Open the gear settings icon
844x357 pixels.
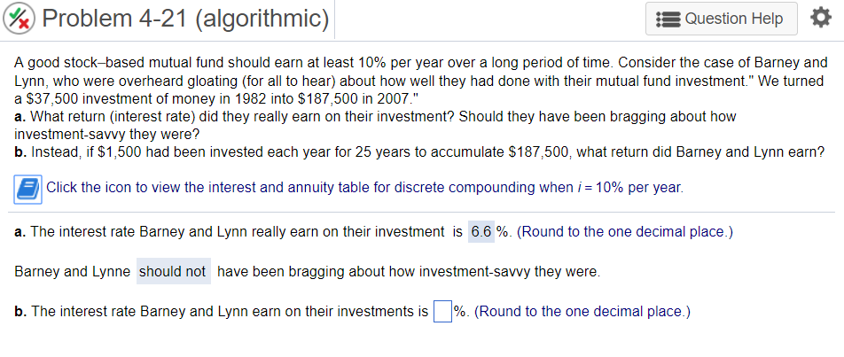(x=820, y=19)
